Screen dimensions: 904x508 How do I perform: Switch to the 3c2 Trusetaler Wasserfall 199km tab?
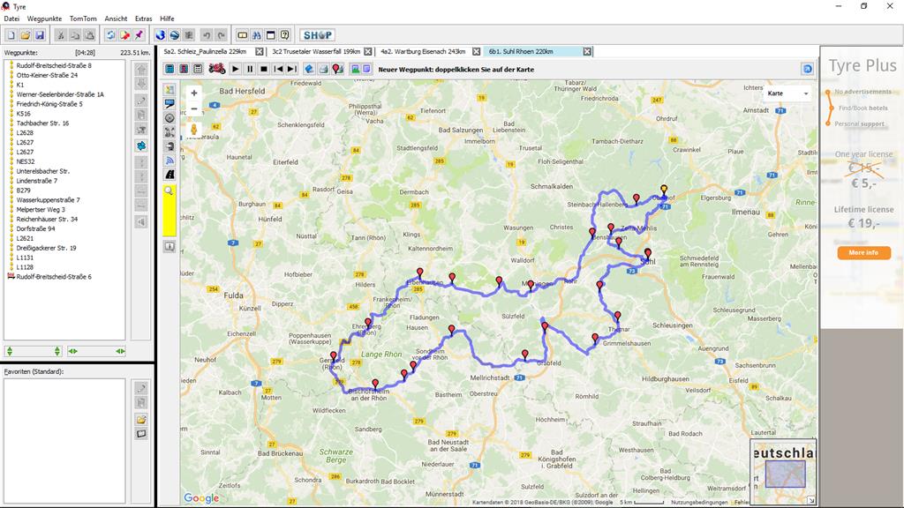point(316,51)
